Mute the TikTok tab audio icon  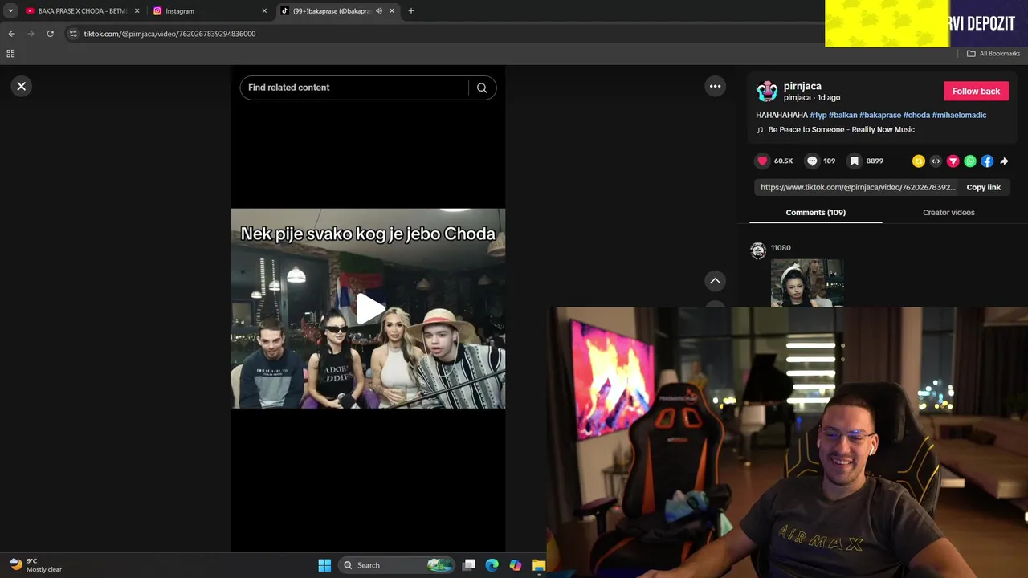(x=379, y=11)
